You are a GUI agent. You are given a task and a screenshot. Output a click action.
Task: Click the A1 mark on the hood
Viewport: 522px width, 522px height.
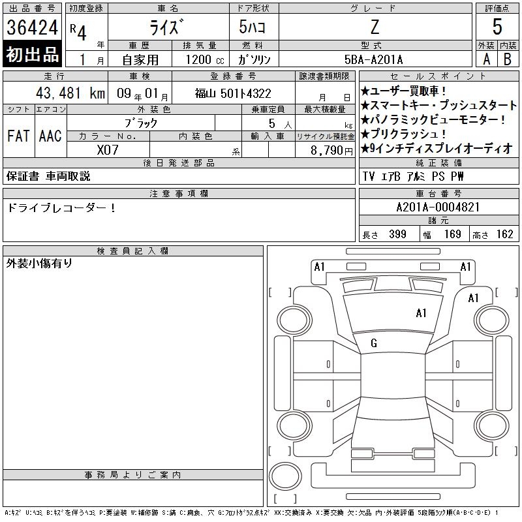click(x=421, y=313)
